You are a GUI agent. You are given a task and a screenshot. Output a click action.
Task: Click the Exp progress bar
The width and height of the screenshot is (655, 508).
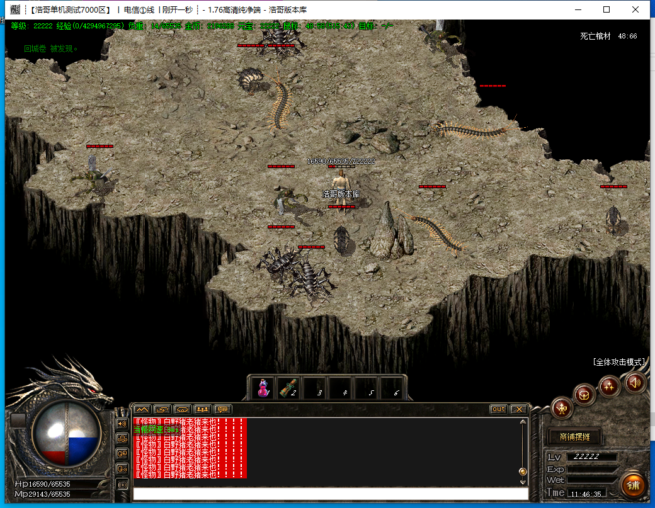pos(591,469)
